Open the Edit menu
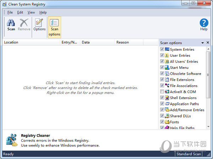 (20, 12)
